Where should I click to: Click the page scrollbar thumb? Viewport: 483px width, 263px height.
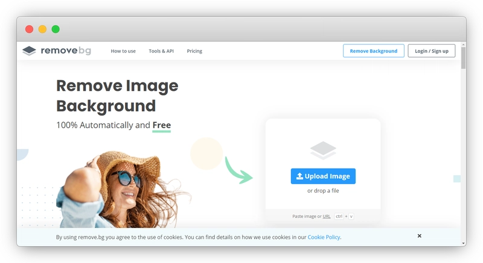tap(463, 58)
